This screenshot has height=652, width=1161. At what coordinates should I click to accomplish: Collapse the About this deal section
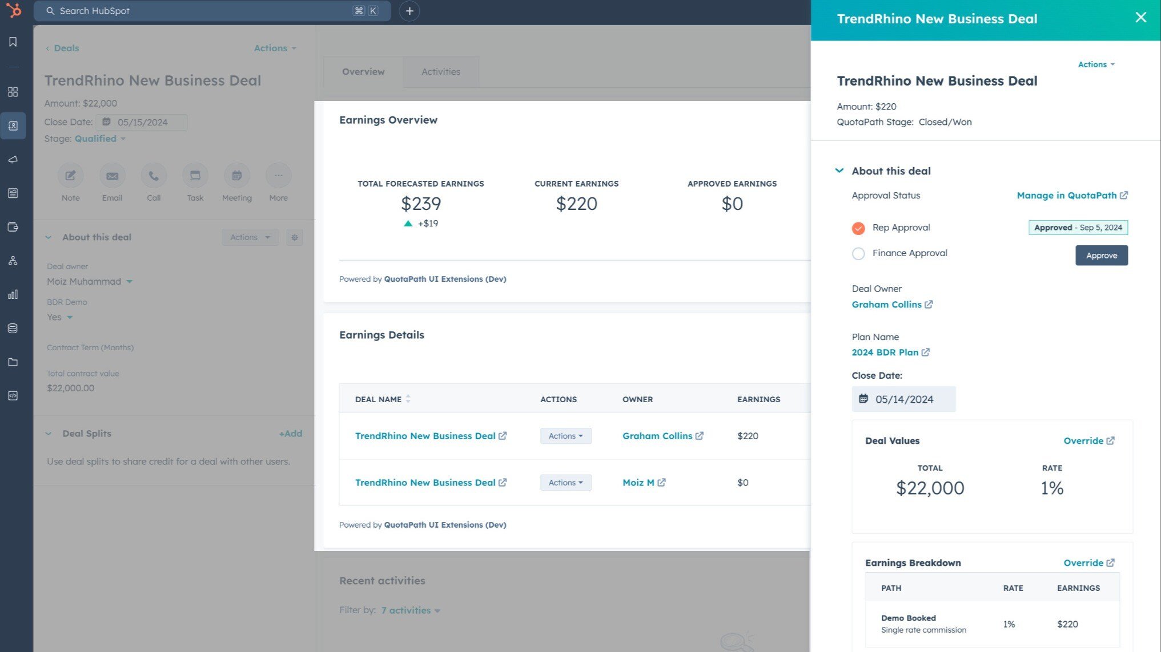(x=839, y=170)
